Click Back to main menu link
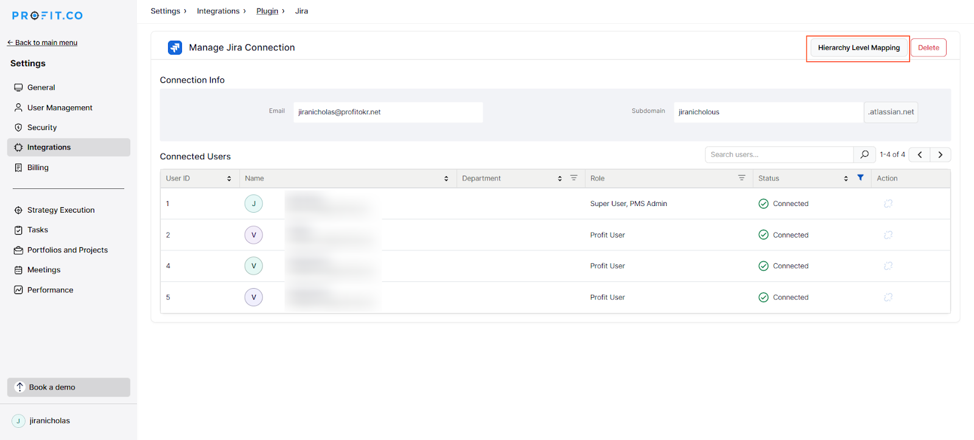Image resolution: width=974 pixels, height=440 pixels. tap(42, 43)
